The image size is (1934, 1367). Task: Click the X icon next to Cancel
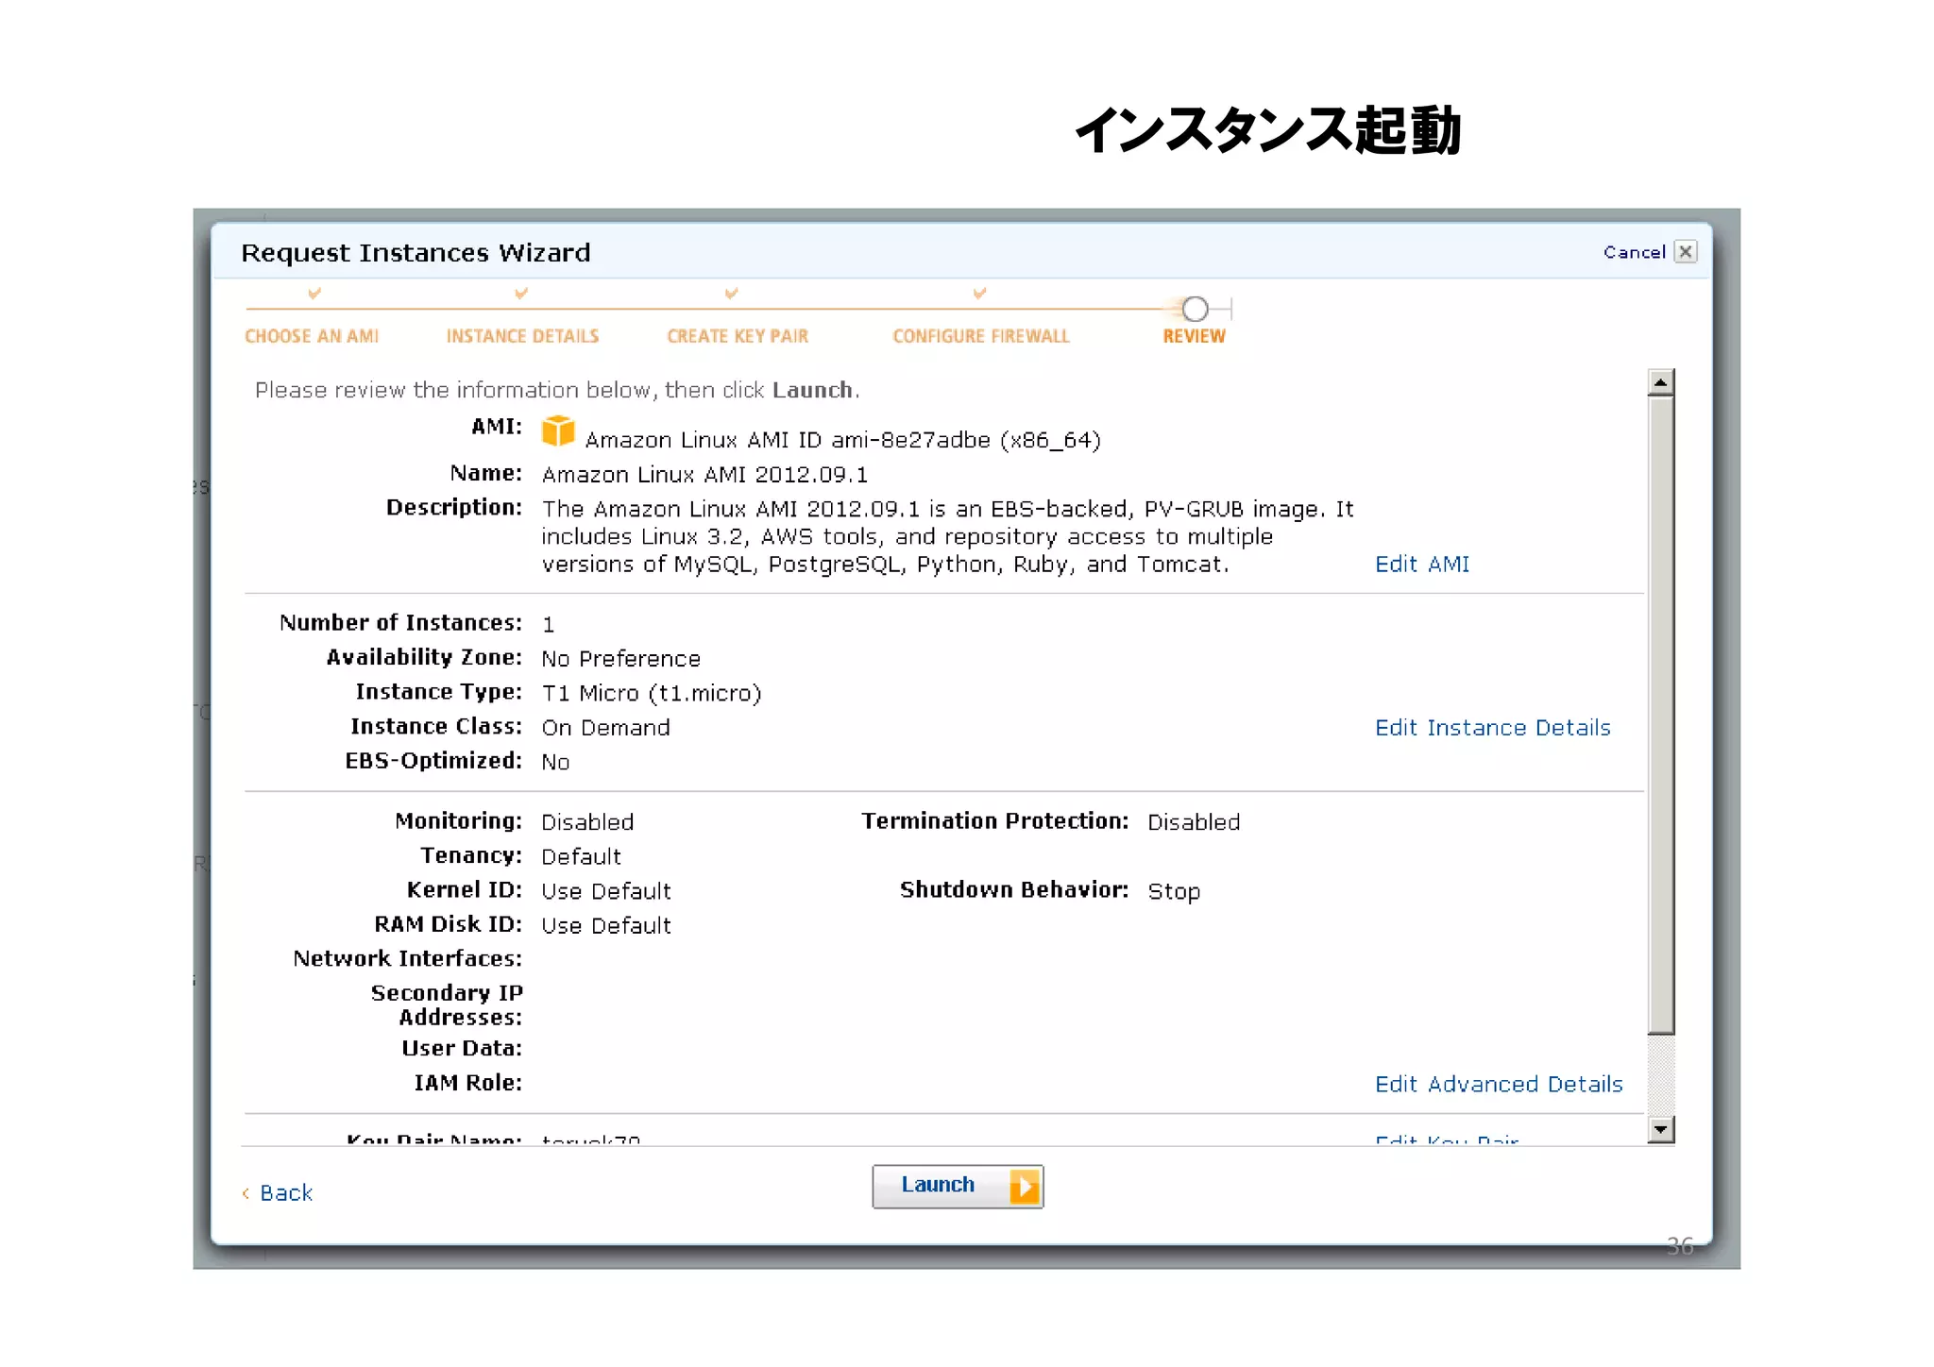click(1685, 252)
